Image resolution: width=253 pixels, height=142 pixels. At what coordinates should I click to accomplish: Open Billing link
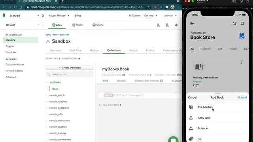coord(77,16)
